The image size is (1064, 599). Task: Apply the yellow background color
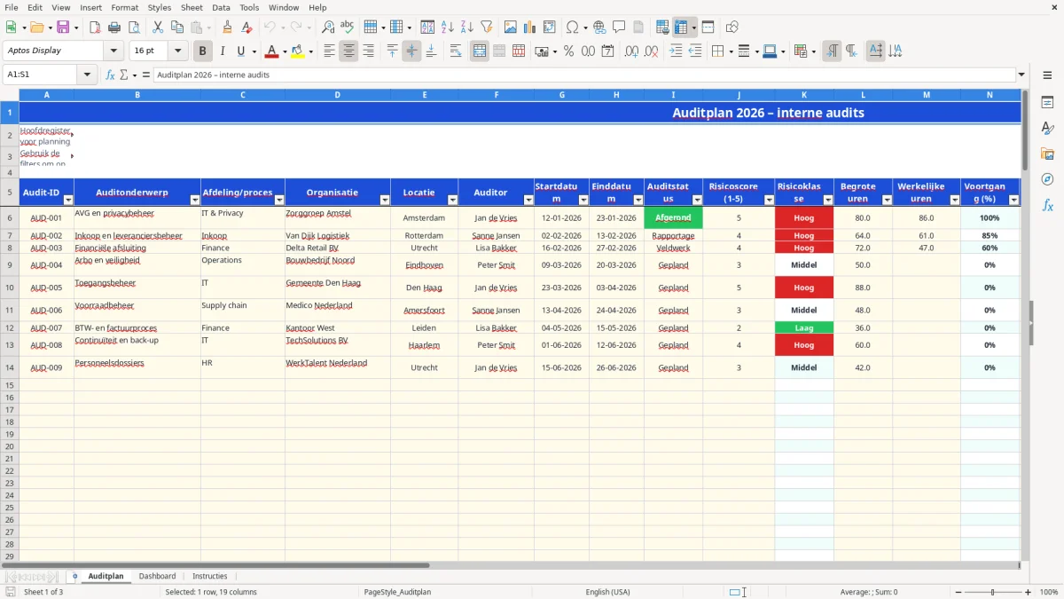[x=297, y=51]
